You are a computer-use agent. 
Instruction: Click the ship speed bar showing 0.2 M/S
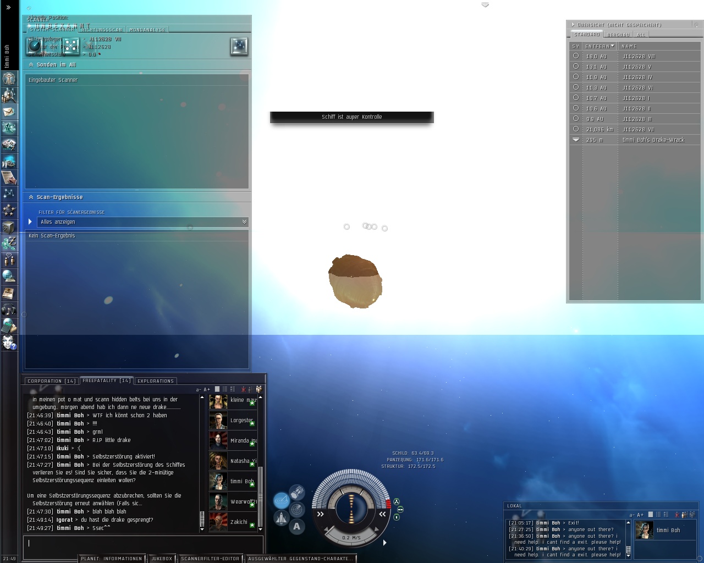[351, 537]
